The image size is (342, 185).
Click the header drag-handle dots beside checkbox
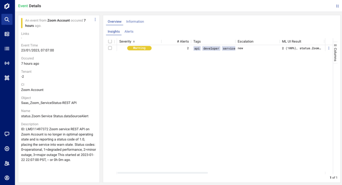(114, 41)
